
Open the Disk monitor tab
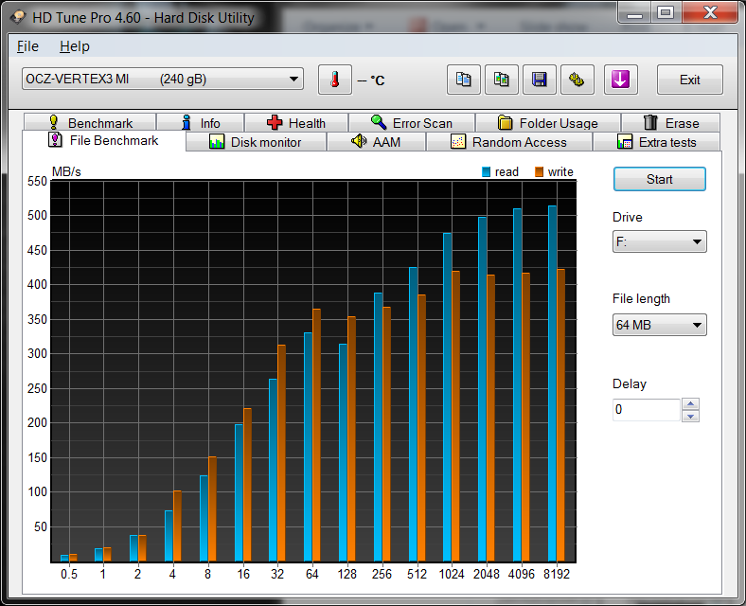[x=256, y=142]
